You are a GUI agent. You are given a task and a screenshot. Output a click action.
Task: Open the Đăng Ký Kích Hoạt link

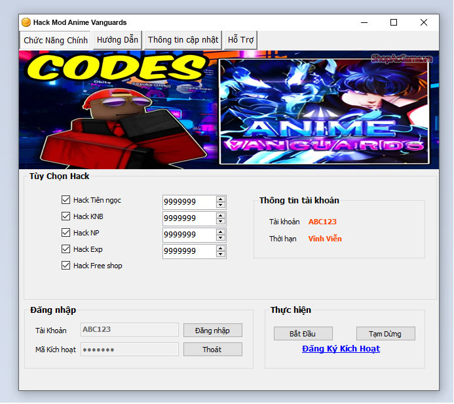tap(341, 349)
